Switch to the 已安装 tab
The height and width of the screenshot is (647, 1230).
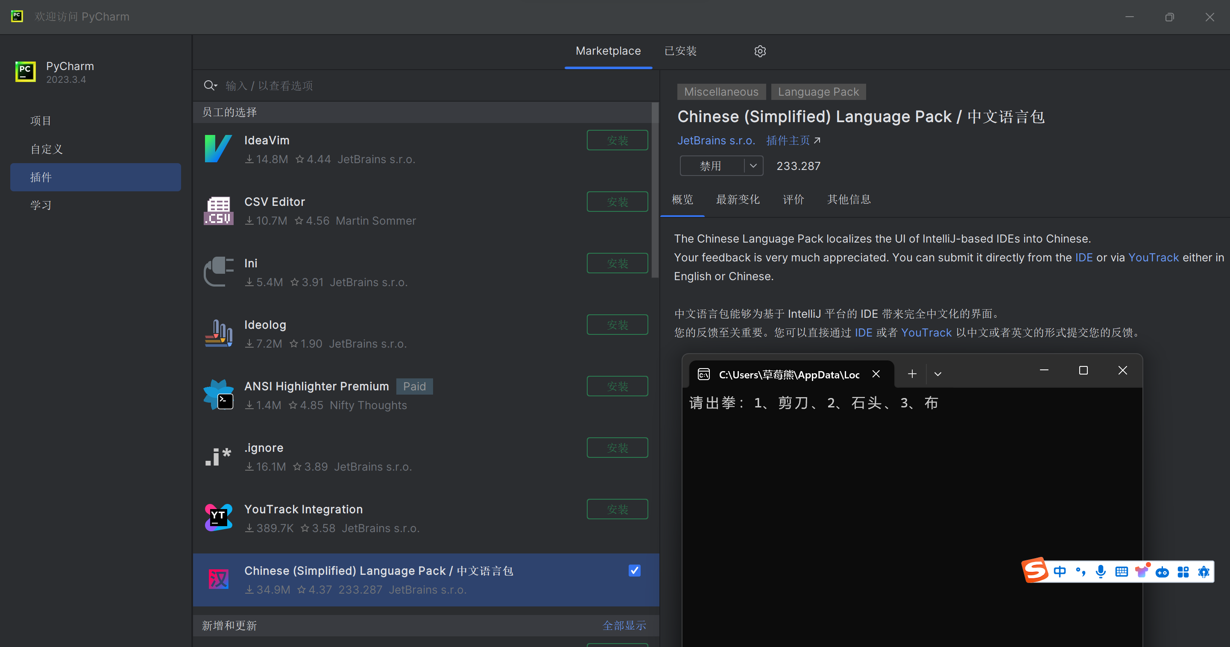click(x=680, y=51)
